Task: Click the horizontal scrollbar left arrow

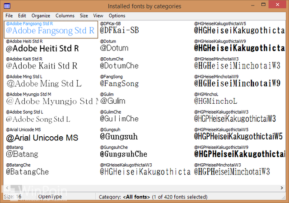Action: click(7, 188)
